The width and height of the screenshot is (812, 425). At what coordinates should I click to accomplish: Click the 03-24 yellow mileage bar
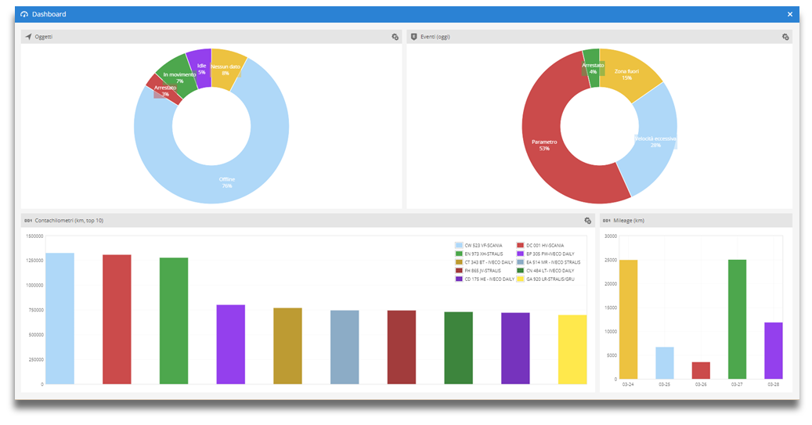point(629,319)
